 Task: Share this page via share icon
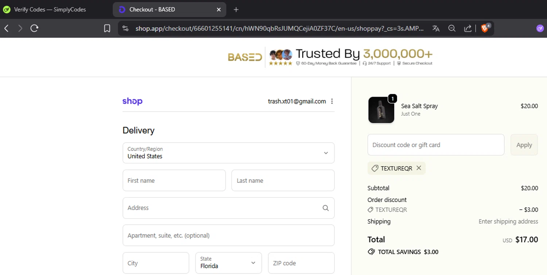(468, 28)
